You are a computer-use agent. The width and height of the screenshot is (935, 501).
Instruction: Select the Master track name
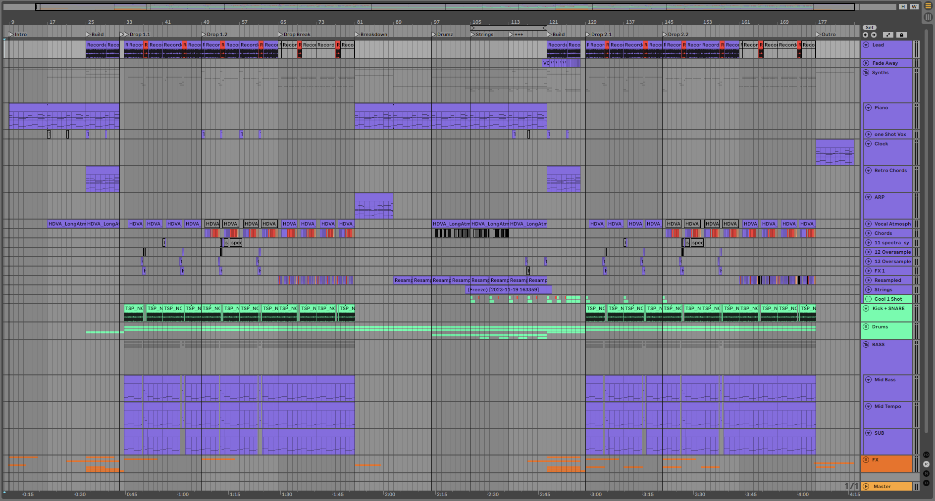coord(882,487)
